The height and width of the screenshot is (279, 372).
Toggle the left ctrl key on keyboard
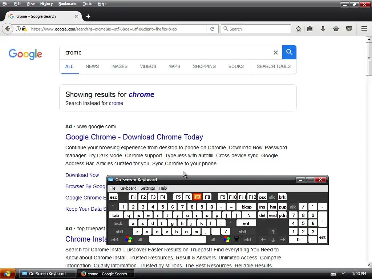pos(114,240)
